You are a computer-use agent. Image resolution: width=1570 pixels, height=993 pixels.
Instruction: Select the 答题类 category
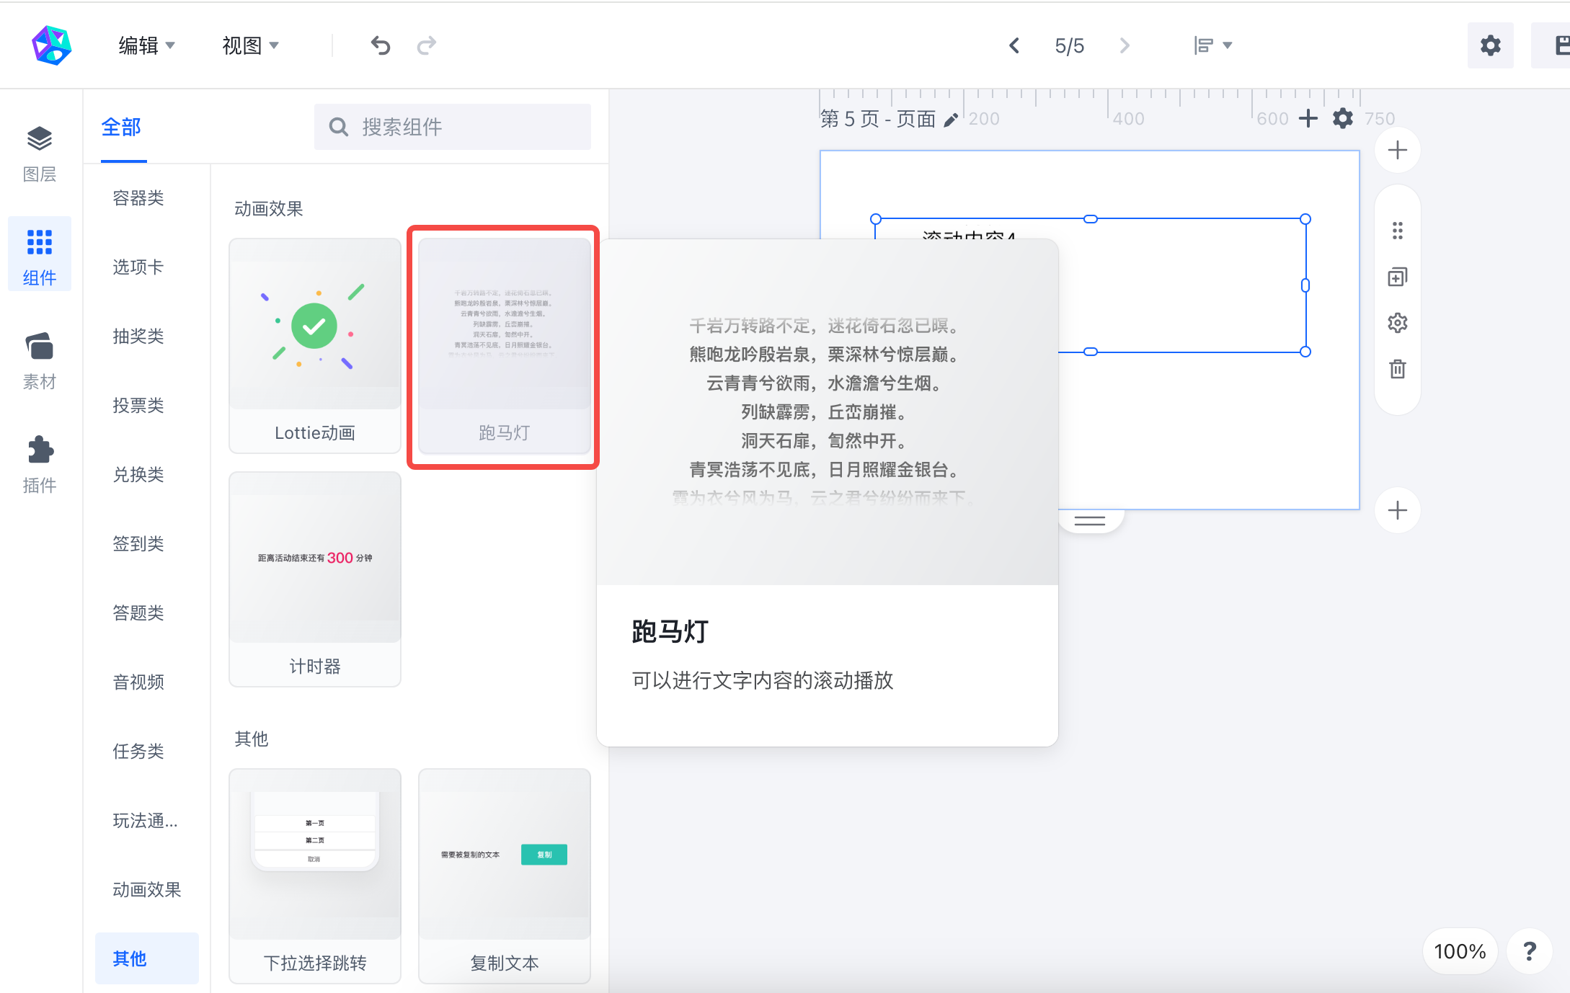(x=138, y=613)
